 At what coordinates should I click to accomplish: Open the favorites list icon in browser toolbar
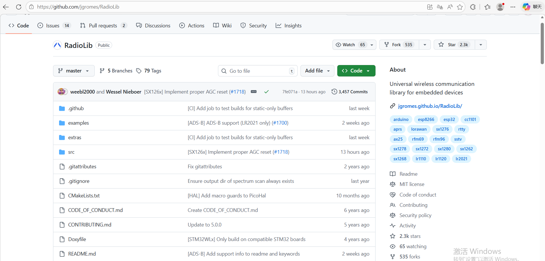(x=488, y=7)
